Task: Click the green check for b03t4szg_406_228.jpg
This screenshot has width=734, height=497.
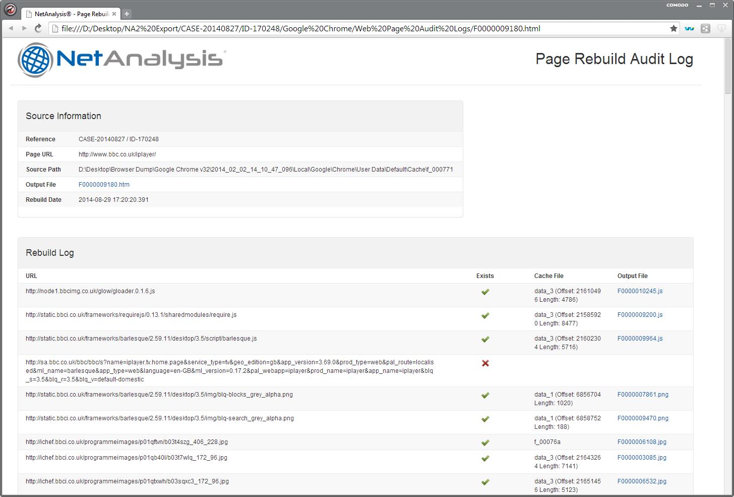Action: [x=485, y=443]
